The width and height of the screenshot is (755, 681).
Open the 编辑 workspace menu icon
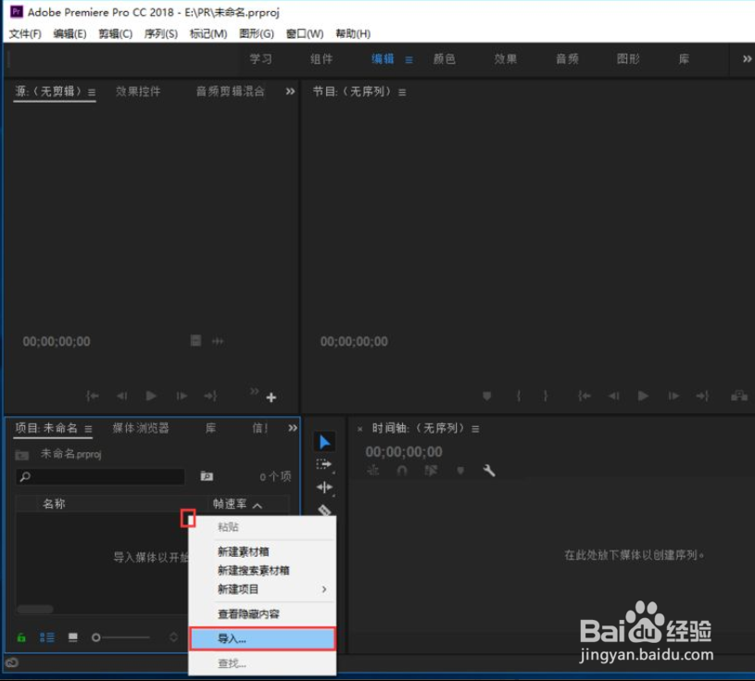[409, 59]
